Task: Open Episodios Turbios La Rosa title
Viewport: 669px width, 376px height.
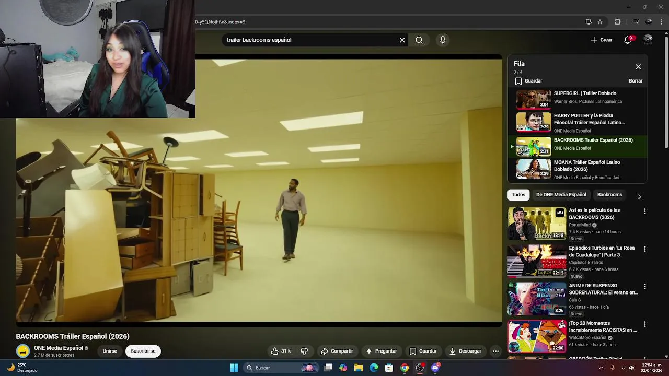Action: (602, 251)
